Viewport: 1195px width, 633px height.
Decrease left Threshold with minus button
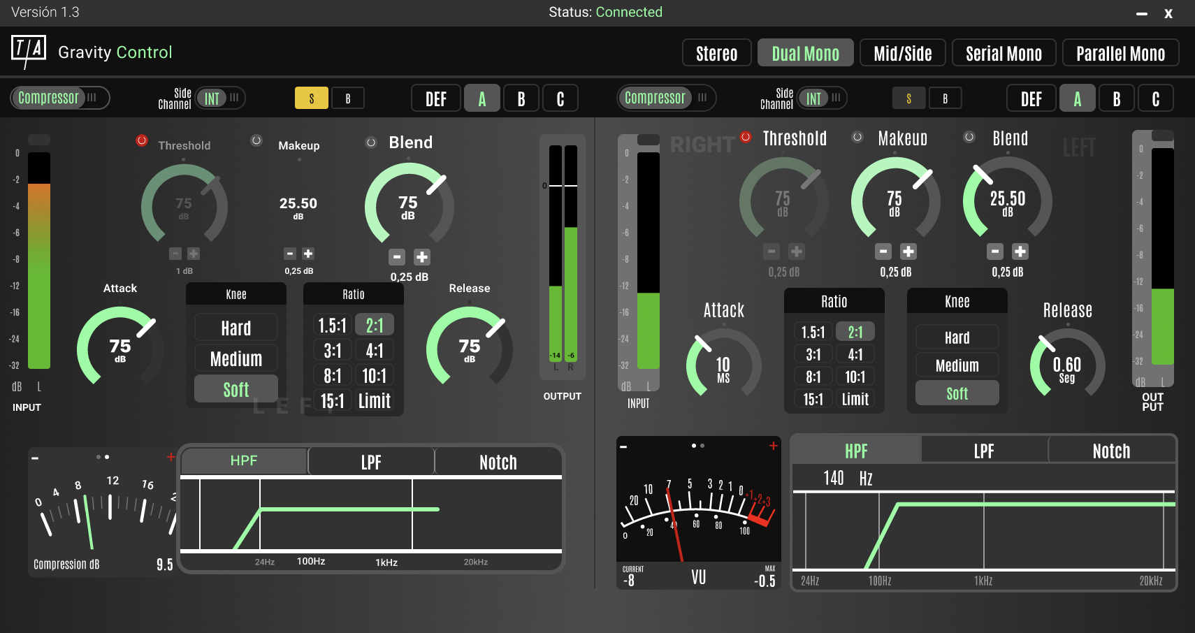click(175, 254)
